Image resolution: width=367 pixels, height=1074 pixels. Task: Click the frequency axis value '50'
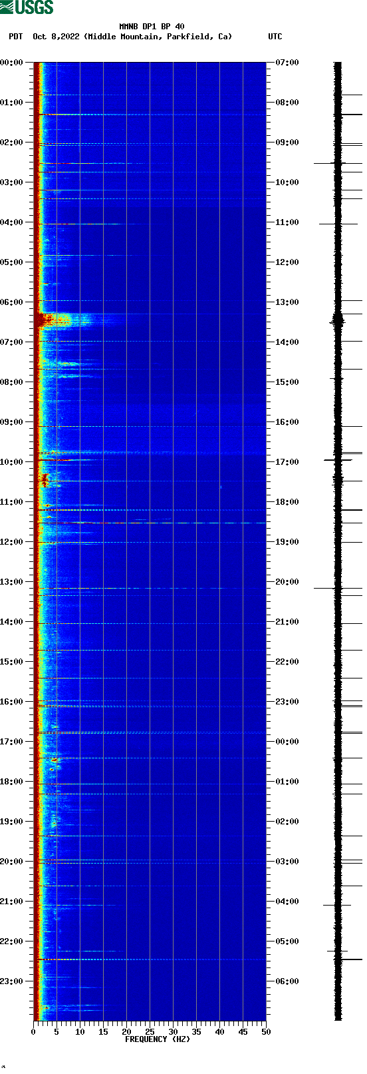(266, 1032)
